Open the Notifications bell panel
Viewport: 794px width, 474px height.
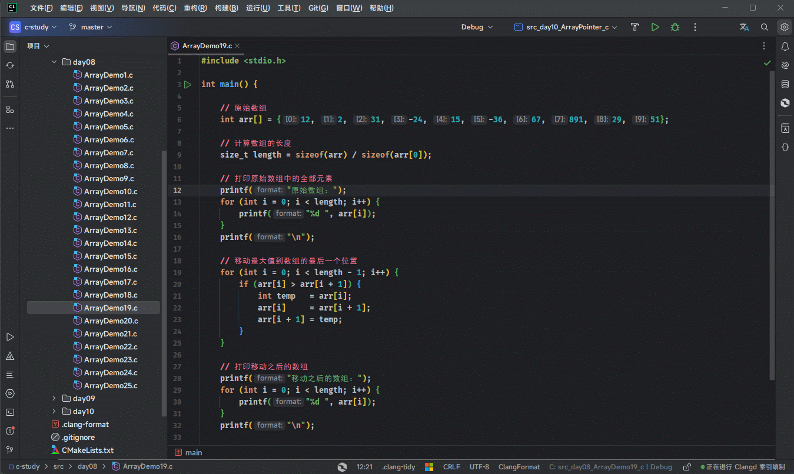(x=785, y=46)
